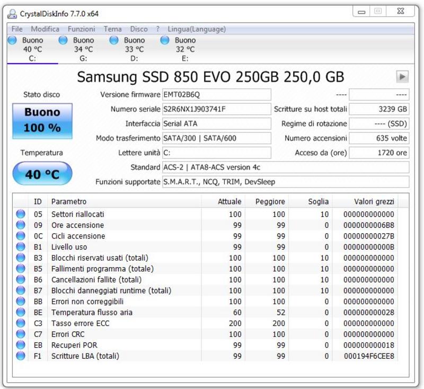The width and height of the screenshot is (424, 389).
Task: Open the Disco menu
Action: pyautogui.click(x=139, y=29)
